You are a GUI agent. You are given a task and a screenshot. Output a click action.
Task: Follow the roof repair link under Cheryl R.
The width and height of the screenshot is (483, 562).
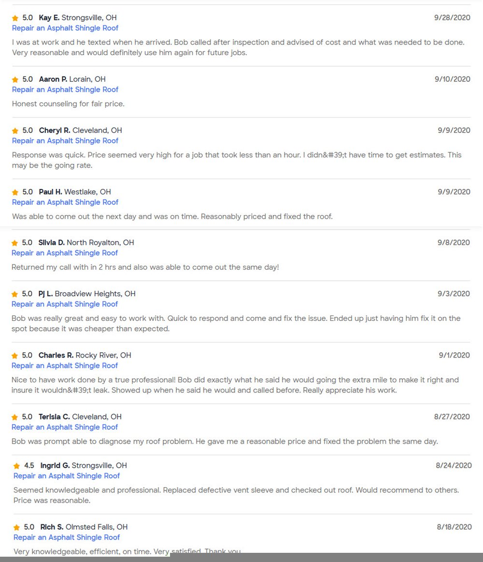coord(65,141)
